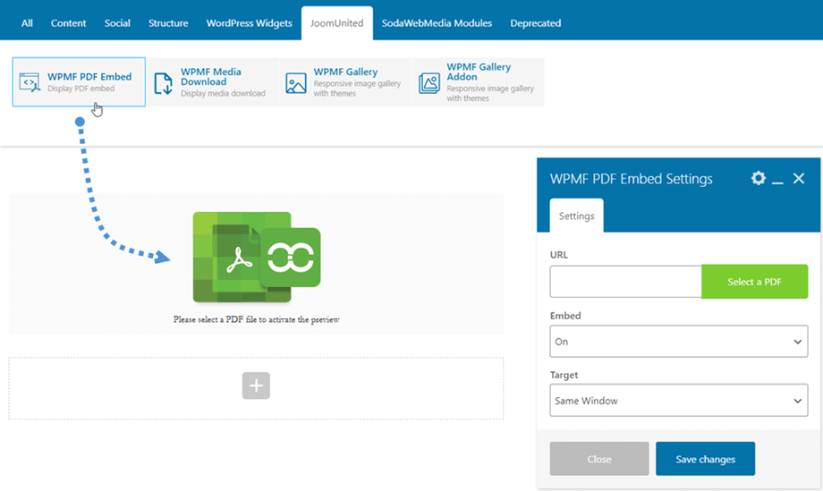
Task: Select the Deprecated tab
Action: tap(535, 23)
